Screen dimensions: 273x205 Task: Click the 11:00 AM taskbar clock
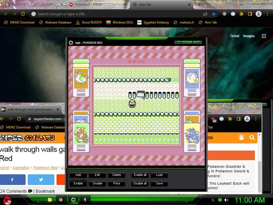click(x=250, y=200)
